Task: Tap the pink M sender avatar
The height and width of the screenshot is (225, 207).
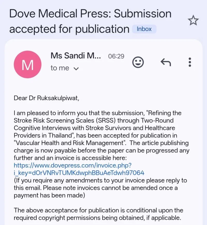Action: (27, 64)
